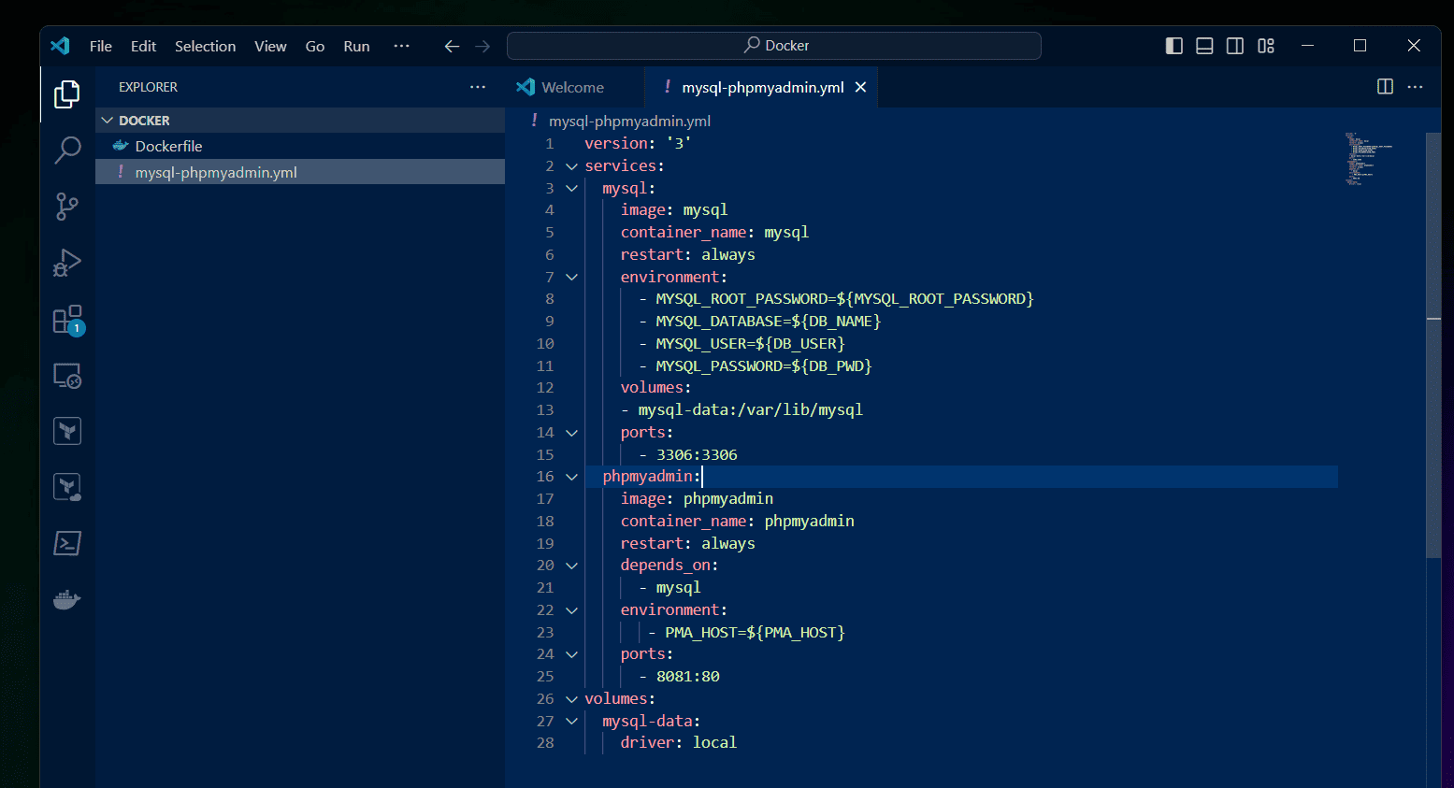Open the Go menu
The width and height of the screenshot is (1454, 788).
[x=315, y=46]
